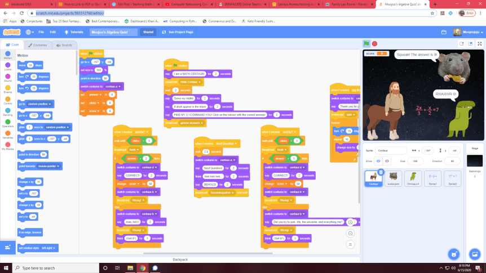The height and width of the screenshot is (273, 486).
Task: Click the green flag to run project
Action: 366,44
